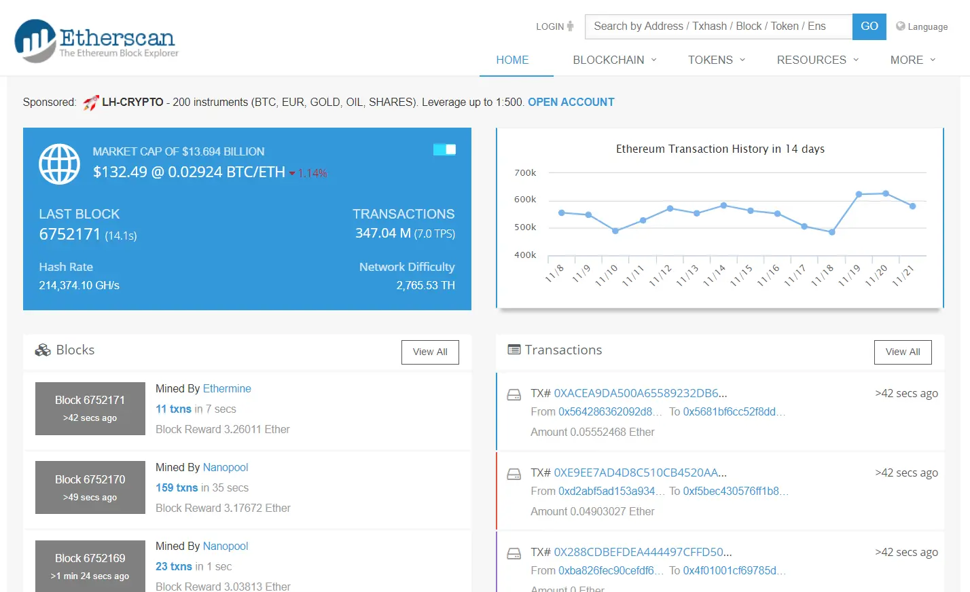Click drive icon beside TX# 0XACEA9DA500A
The height and width of the screenshot is (592, 970).
[x=514, y=394]
